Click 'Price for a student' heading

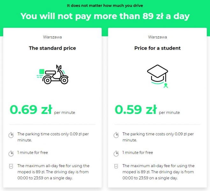coord(157,48)
